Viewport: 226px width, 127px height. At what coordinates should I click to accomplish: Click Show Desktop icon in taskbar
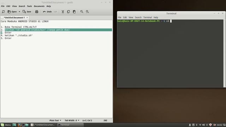(x=14, y=125)
